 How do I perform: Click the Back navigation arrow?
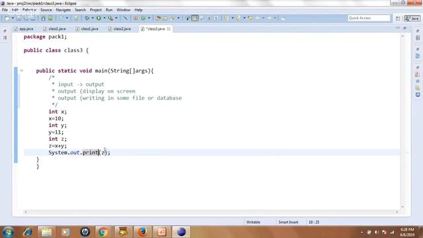coord(258,18)
